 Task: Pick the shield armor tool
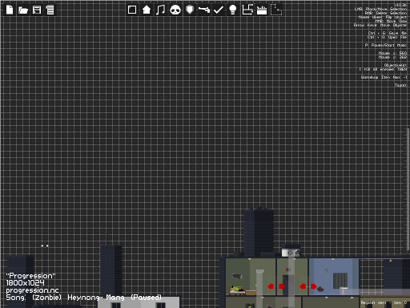coord(190,10)
